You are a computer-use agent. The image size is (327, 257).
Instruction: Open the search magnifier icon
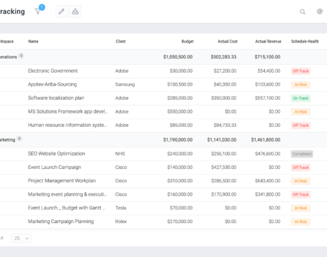302,12
